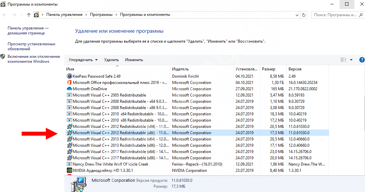365x192 pixels.
Task: Select the Microsoft OneDrive entry name
Action: 90,89
